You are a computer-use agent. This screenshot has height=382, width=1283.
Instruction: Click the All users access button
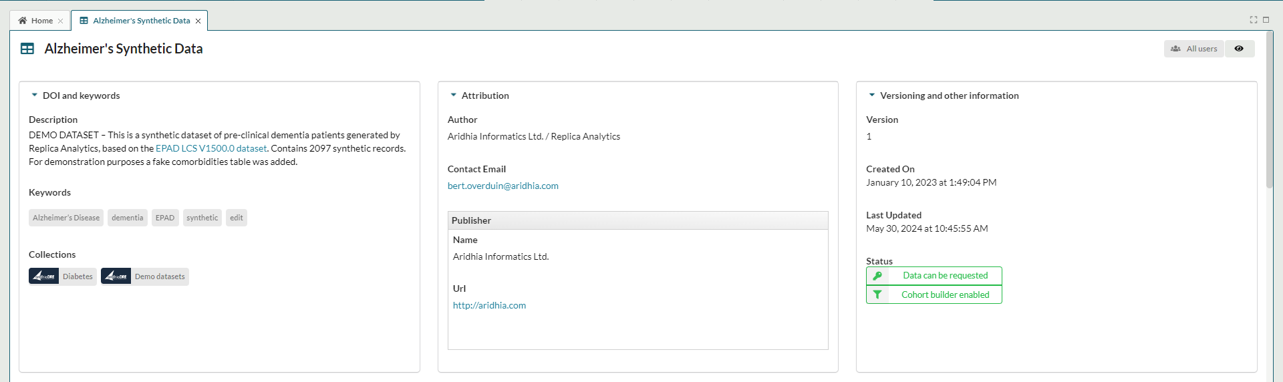(x=1194, y=49)
